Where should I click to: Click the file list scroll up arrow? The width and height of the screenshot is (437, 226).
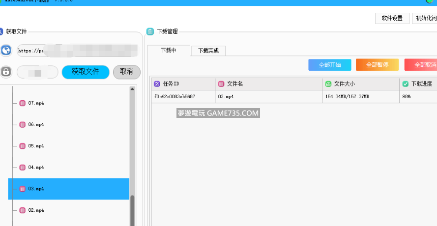pos(132,89)
